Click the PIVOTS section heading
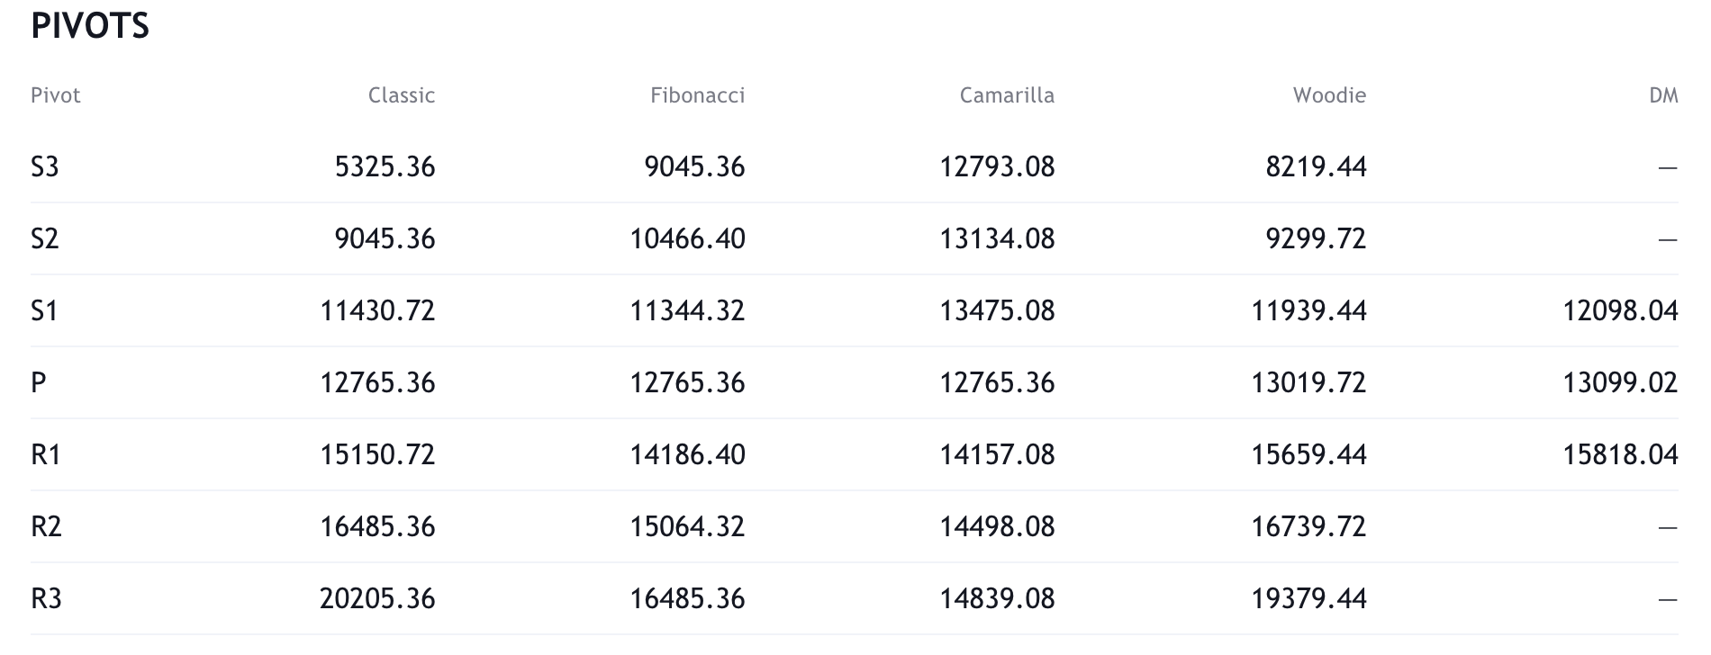 point(90,26)
